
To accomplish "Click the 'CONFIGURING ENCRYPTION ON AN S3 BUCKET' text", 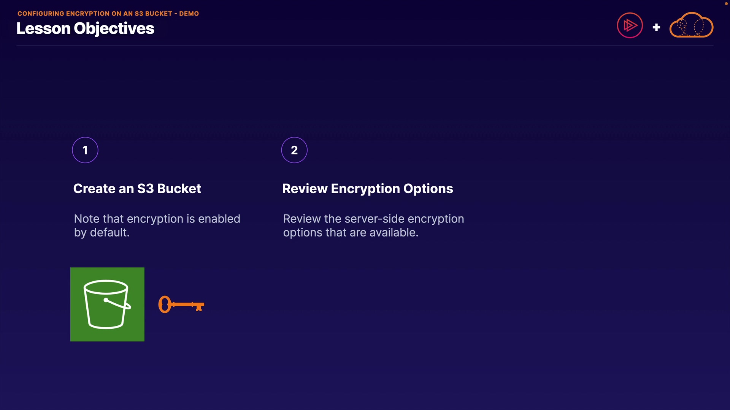I will (x=95, y=14).
